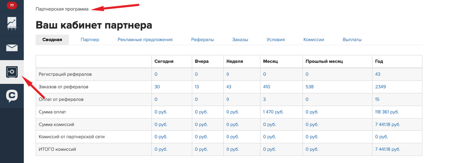
Task: Go to the Комиссии tab
Action: pos(314,39)
